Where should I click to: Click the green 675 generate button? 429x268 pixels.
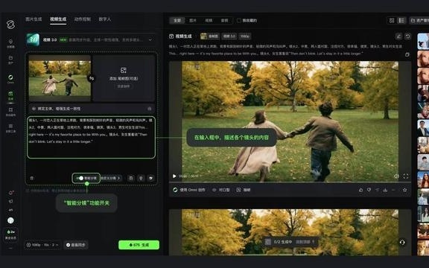pos(139,245)
